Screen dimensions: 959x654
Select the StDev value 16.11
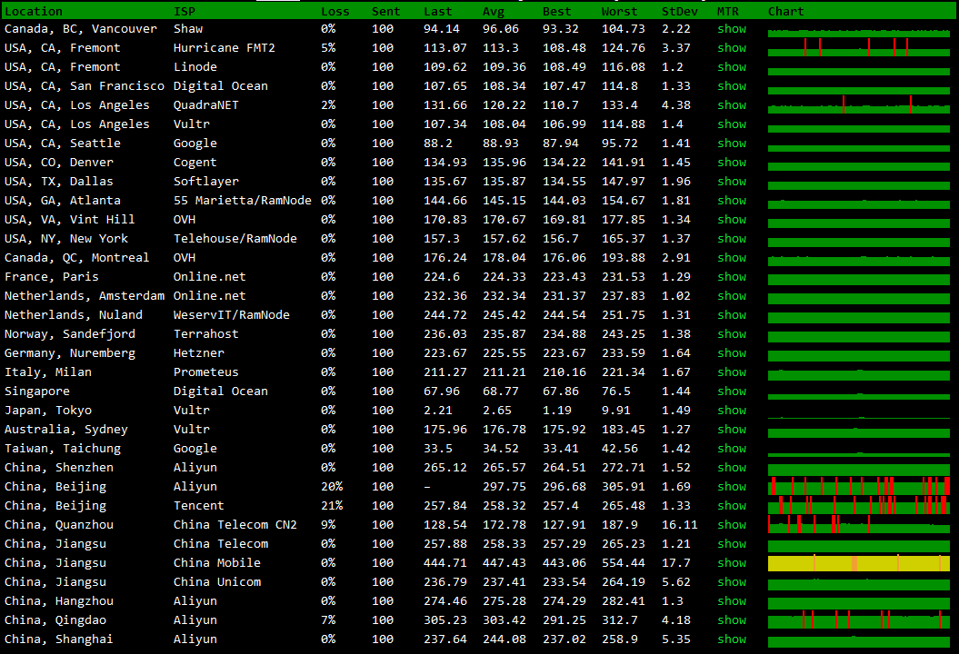coord(680,524)
